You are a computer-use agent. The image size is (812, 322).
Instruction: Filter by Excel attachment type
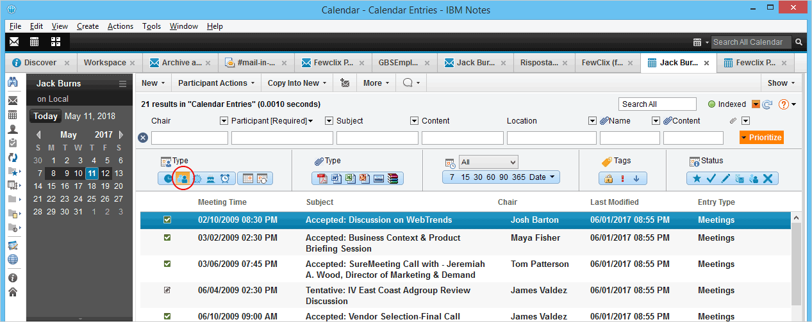point(351,179)
